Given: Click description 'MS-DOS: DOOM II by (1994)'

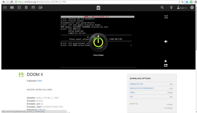Looking at the screenshot, I should tap(40, 90).
